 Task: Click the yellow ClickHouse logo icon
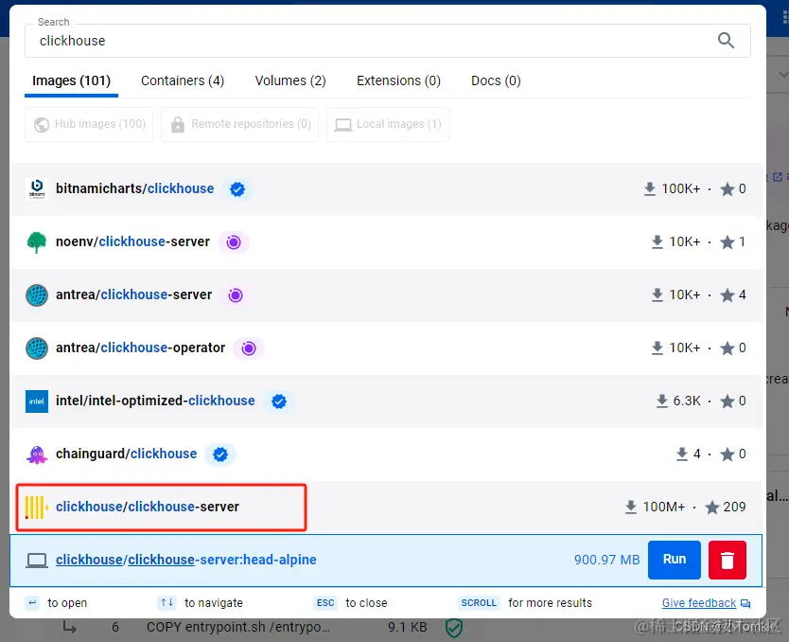37,508
